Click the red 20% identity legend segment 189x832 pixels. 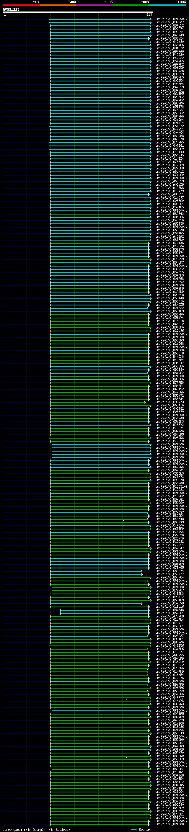[21, 5]
